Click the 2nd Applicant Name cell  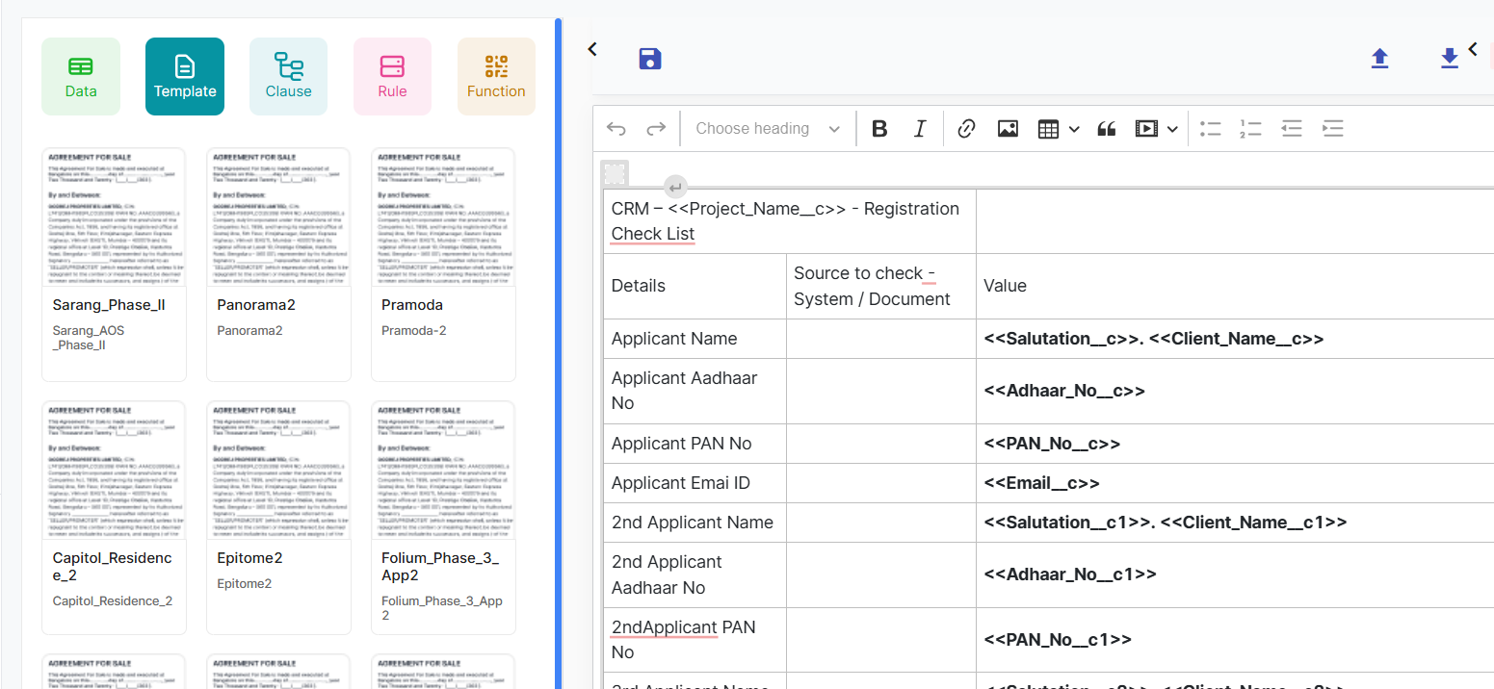click(695, 523)
